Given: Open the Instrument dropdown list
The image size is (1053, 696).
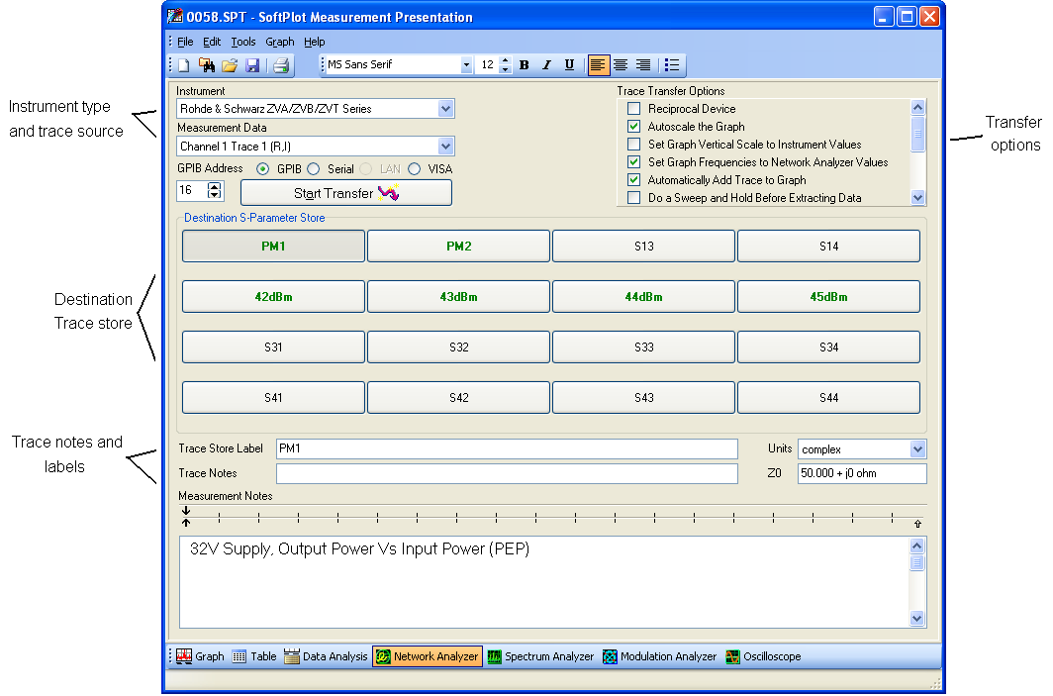Looking at the screenshot, I should pos(445,109).
